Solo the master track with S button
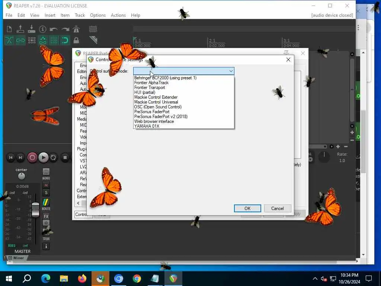The height and width of the screenshot is (286, 381). click(x=46, y=193)
